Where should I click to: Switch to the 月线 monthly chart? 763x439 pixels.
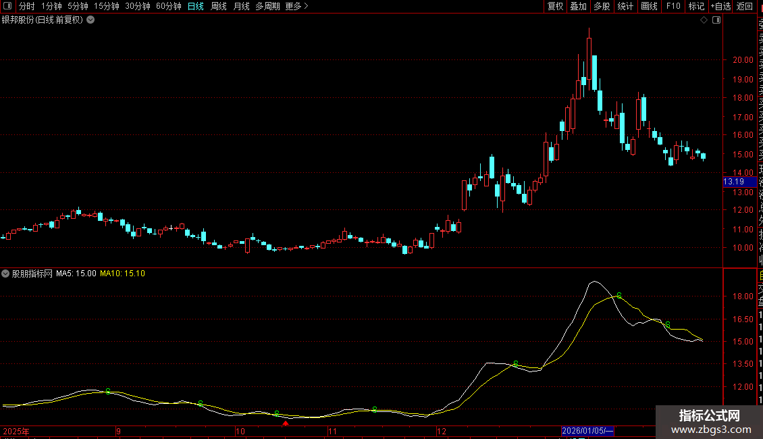pos(241,6)
